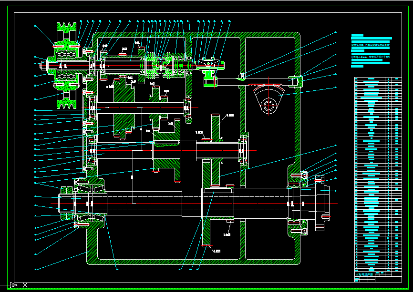Select the technical notes text block
The image size is (413, 292).
click(371, 51)
